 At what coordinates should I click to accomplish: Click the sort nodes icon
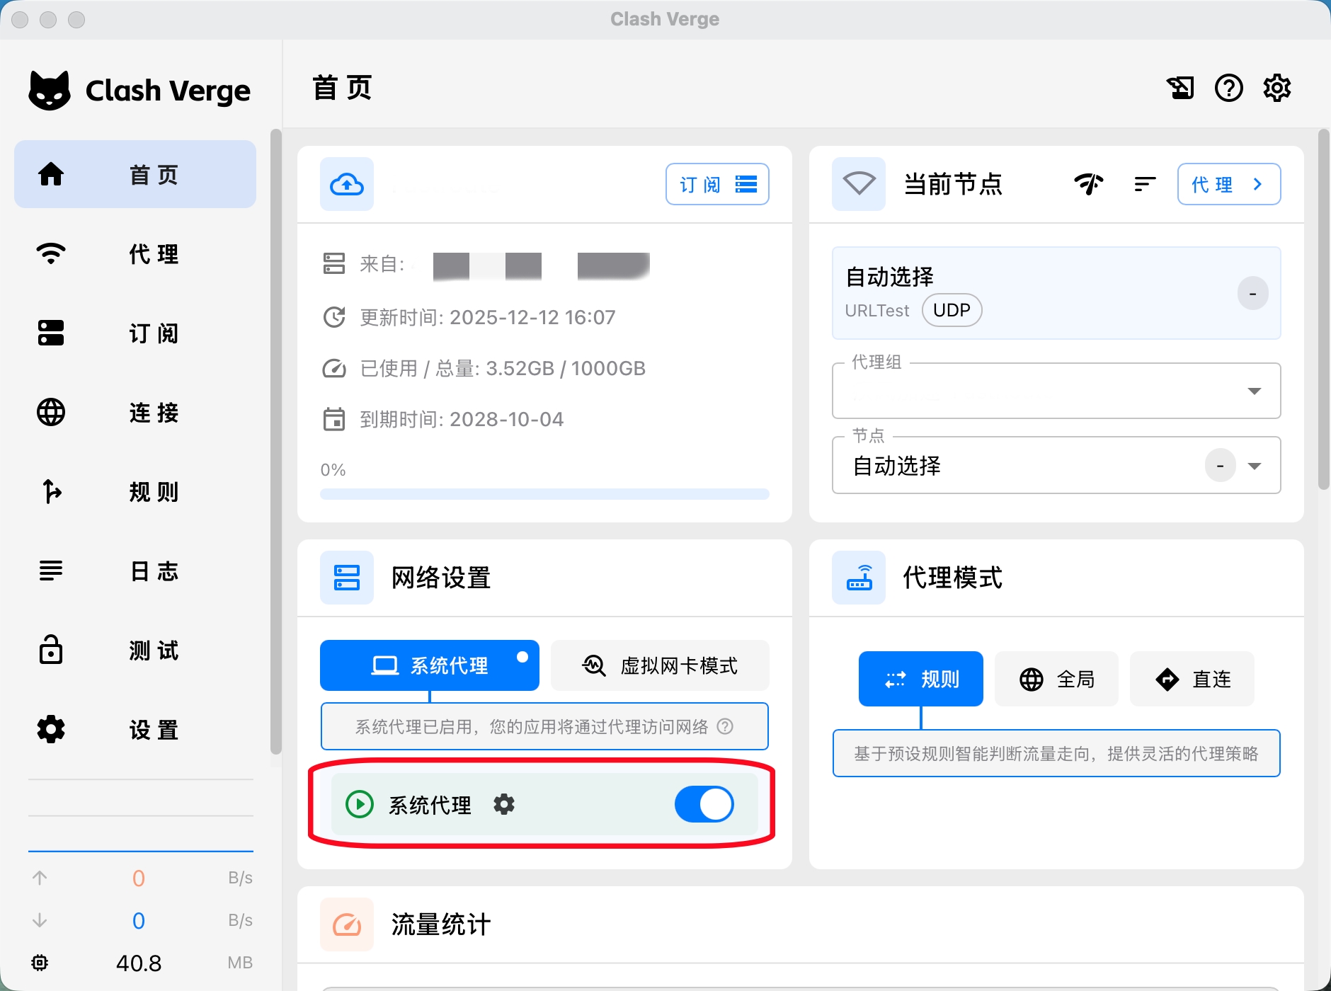click(1144, 184)
